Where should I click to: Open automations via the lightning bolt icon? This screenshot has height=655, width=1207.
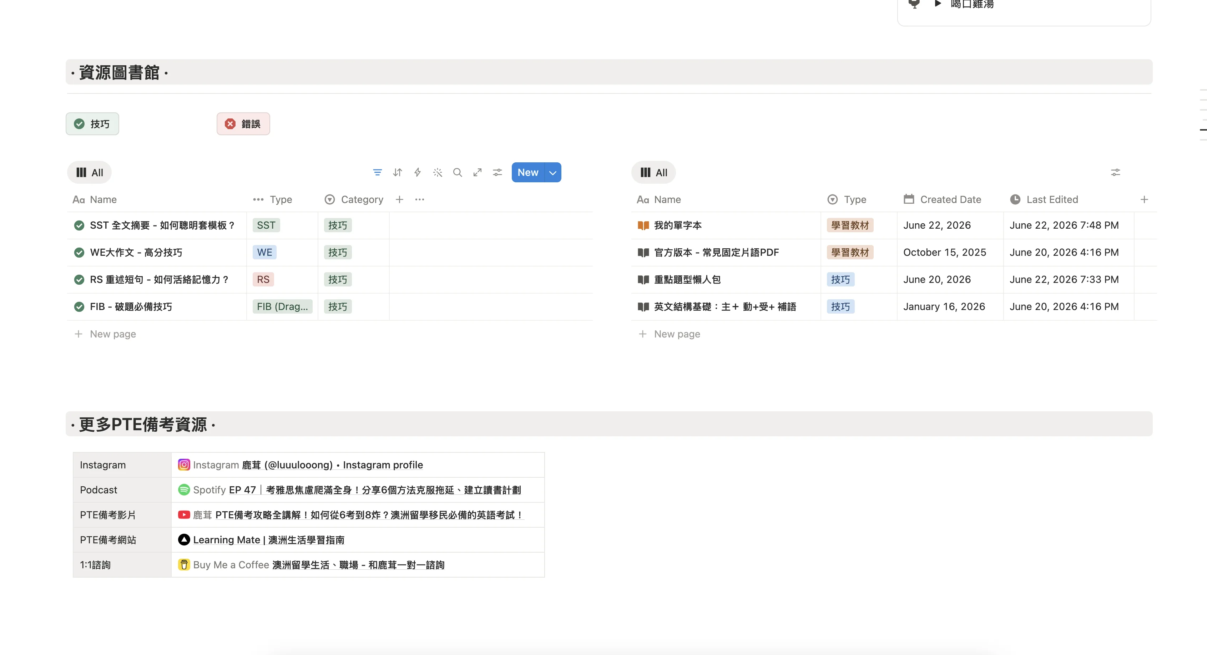[418, 172]
